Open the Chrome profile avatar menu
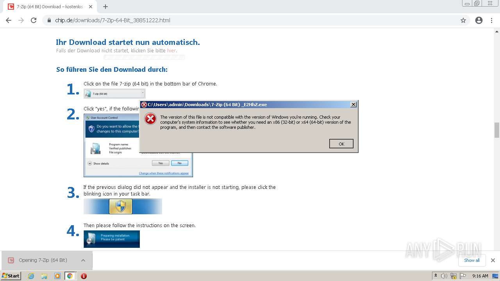This screenshot has width=500, height=281. click(x=479, y=20)
